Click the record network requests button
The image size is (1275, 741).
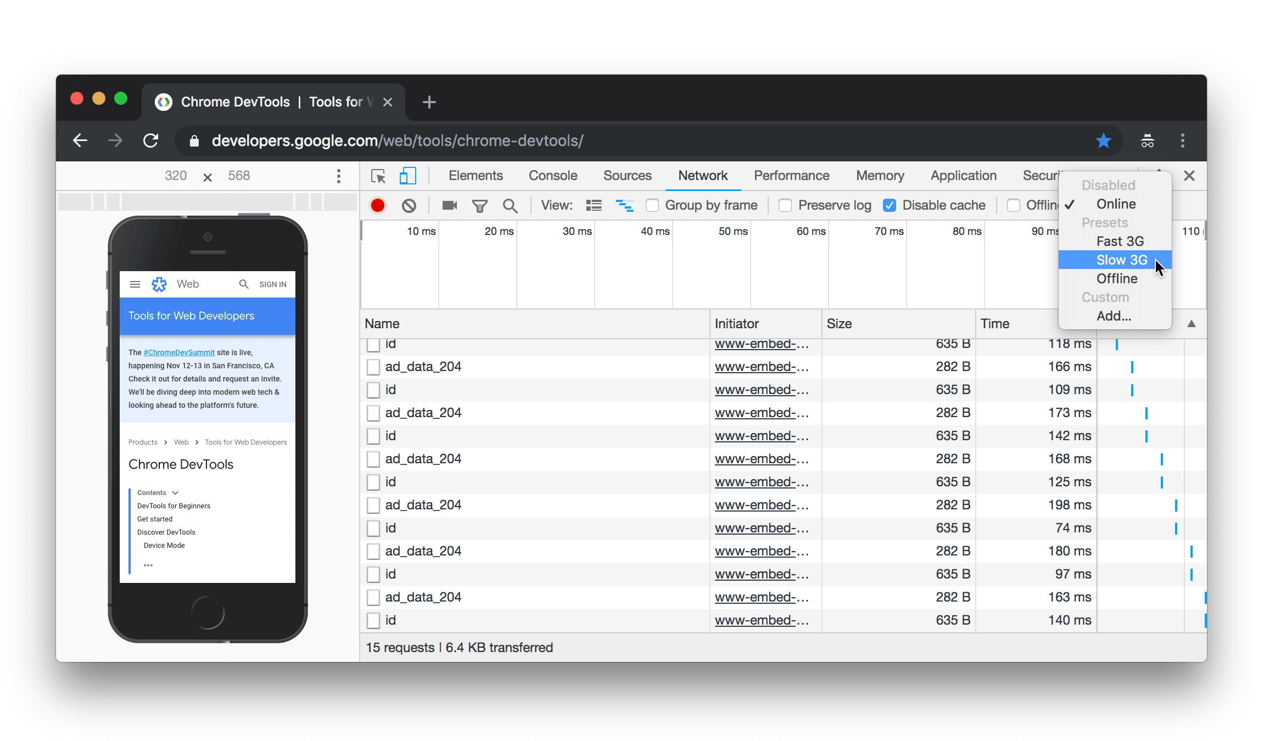coord(378,205)
